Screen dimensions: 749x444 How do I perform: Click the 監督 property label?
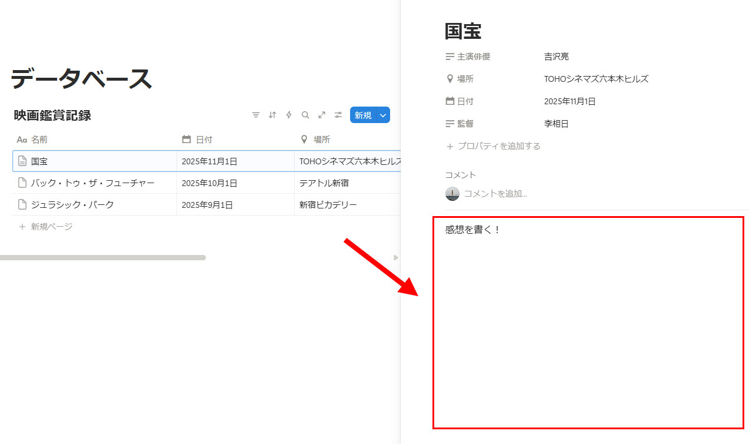(x=465, y=124)
